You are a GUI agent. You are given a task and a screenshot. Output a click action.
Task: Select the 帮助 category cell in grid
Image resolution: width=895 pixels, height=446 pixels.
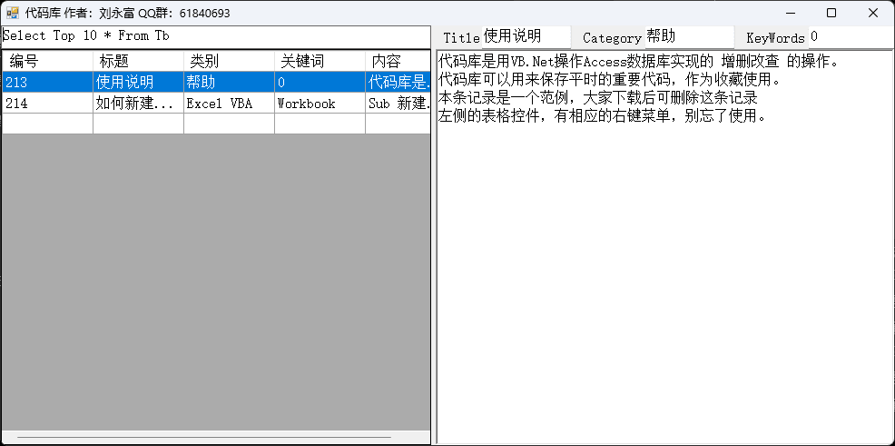[x=229, y=83]
